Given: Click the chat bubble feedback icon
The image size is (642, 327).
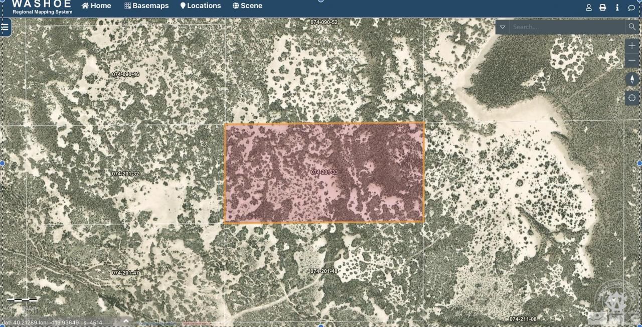Looking at the screenshot, I should point(631,8).
